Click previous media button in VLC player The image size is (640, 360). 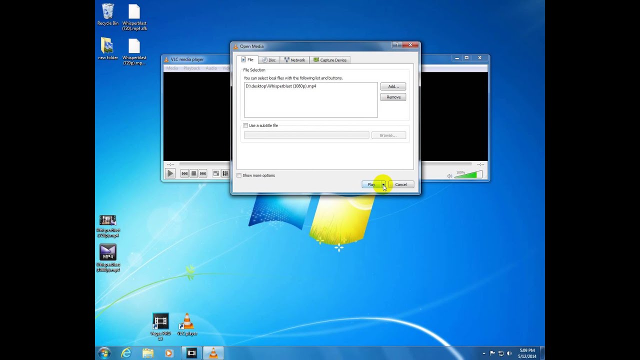[184, 173]
